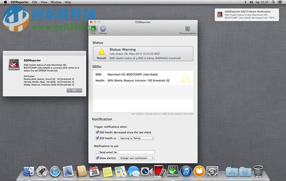Viewport: 286px width, 181px height.
Task: Open the 'dialoge' and 'notification' dropdown
Action: tap(136, 158)
